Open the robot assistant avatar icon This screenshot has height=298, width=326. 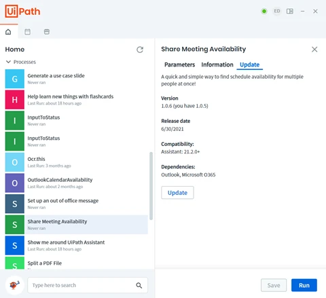[x=15, y=285]
